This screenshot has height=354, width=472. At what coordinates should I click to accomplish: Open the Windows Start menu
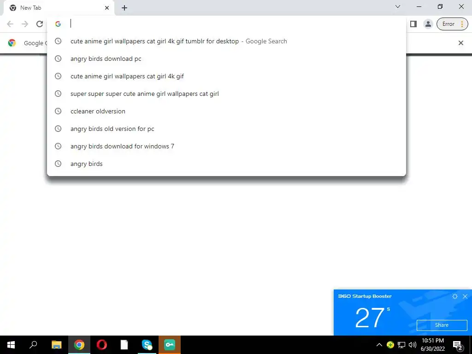11,345
